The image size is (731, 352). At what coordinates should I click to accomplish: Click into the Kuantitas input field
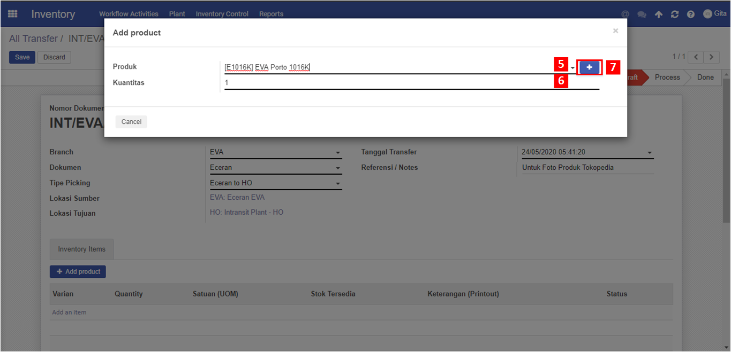coord(412,83)
